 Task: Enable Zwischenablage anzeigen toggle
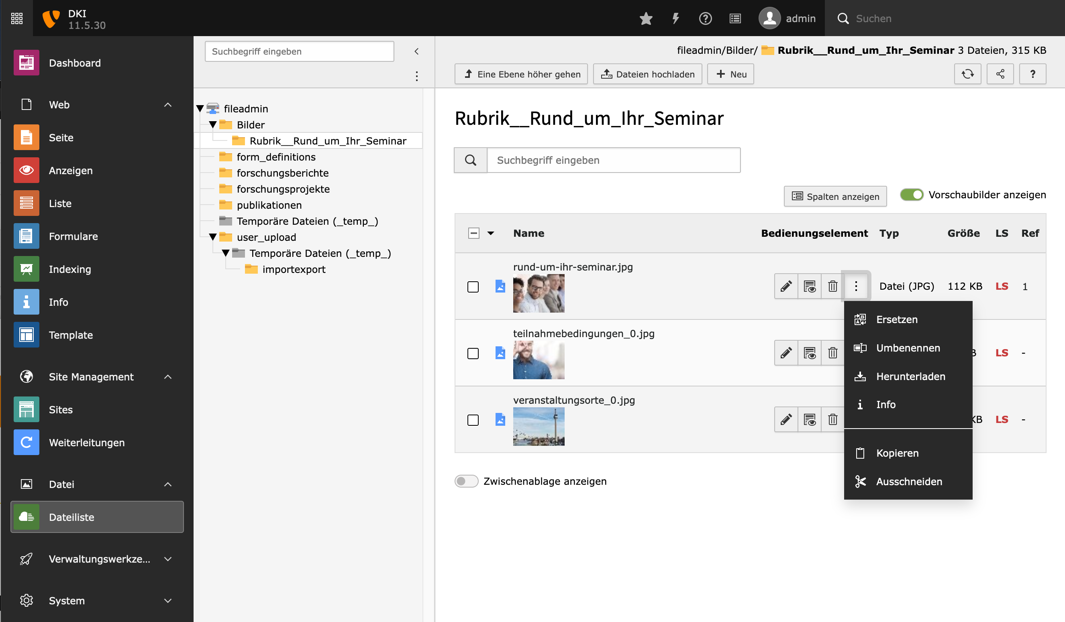pos(466,482)
